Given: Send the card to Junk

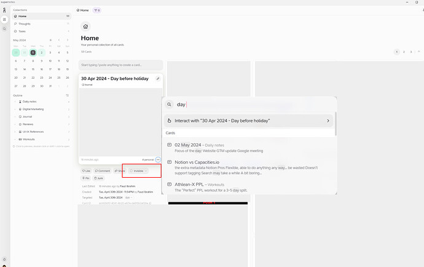Looking at the screenshot, I should [100, 178].
